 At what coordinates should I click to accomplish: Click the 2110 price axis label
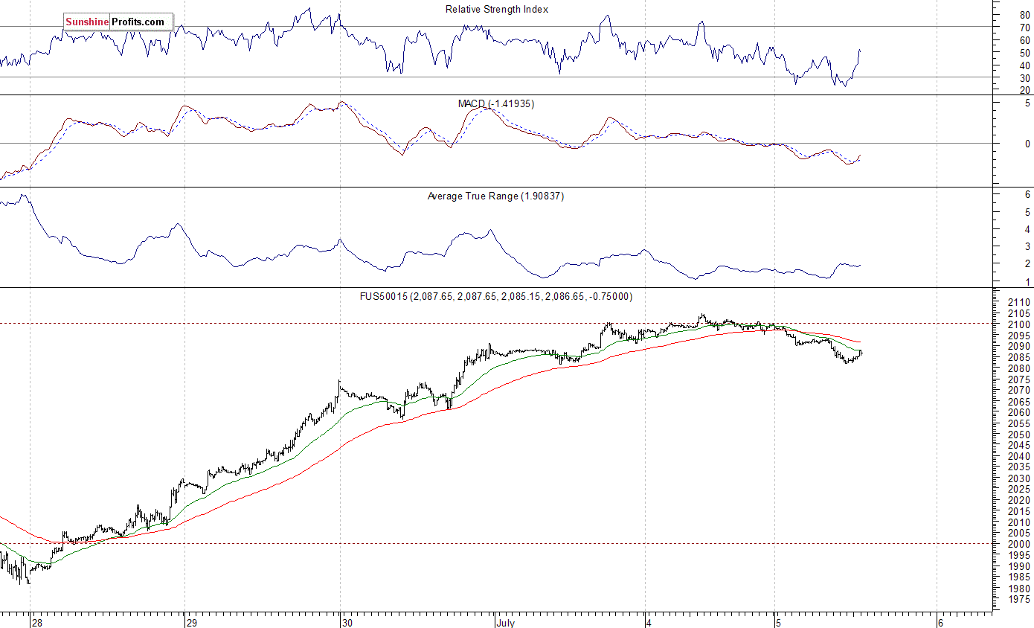click(1019, 303)
